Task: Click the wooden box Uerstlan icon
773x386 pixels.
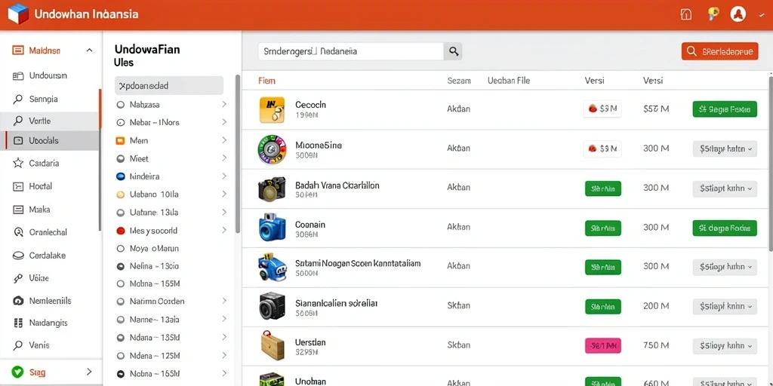Action: 272,345
